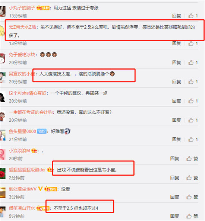Thumbs-up 到处惹尘埃VV's 没看 comment
205x221 pixels.
click(192, 197)
